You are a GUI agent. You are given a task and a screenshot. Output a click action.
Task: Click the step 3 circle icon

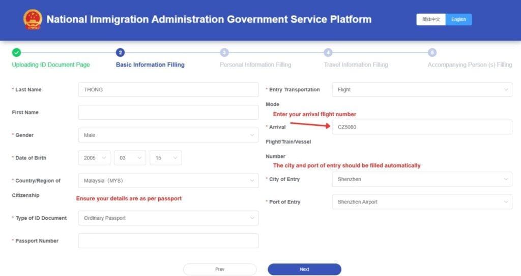point(224,52)
